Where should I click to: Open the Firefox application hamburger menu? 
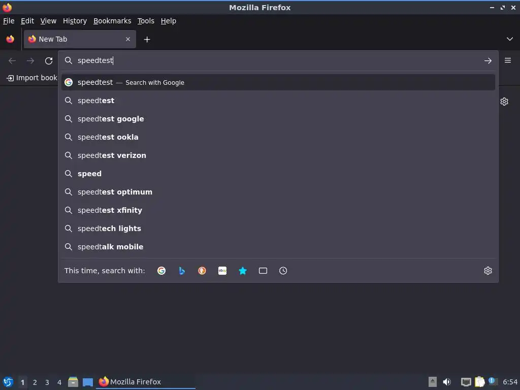(508, 60)
